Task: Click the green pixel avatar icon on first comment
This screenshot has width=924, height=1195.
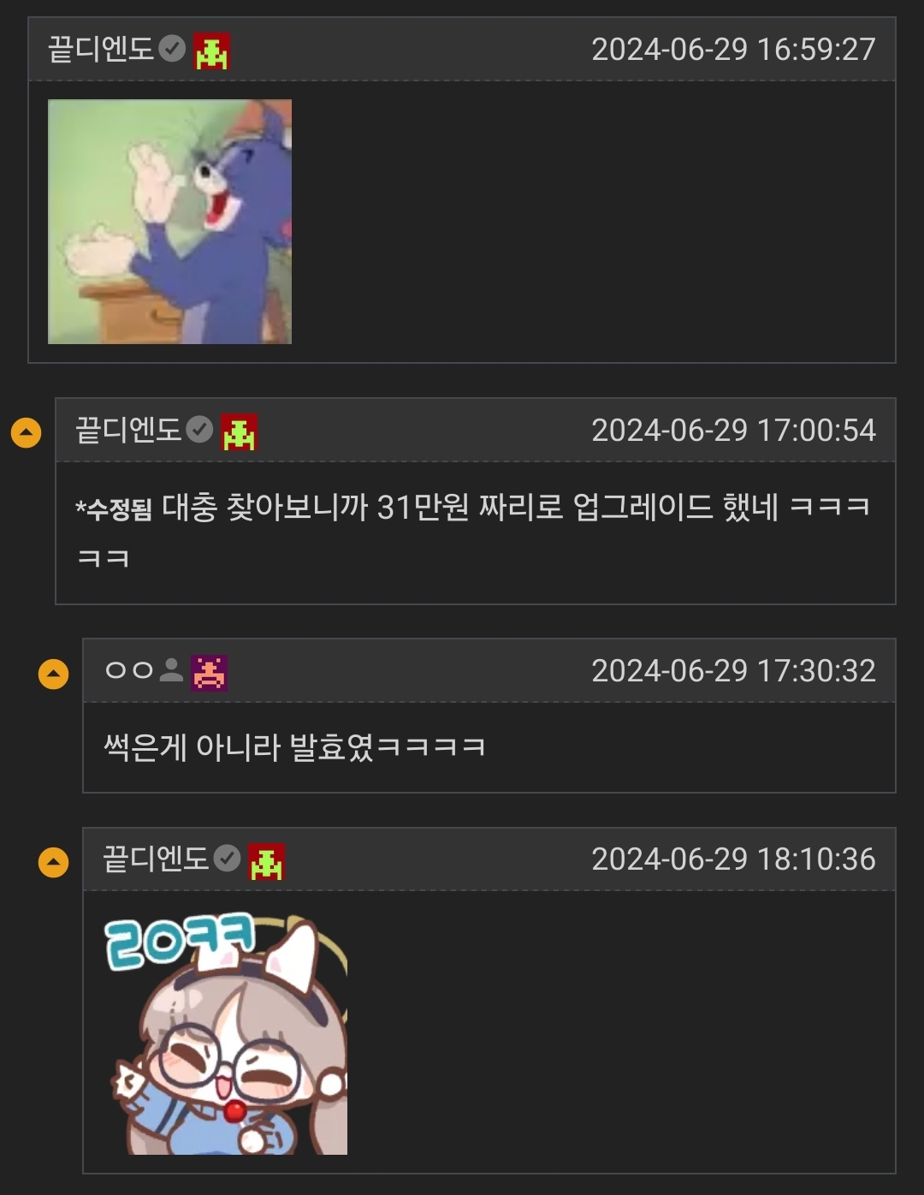Action: pos(211,51)
